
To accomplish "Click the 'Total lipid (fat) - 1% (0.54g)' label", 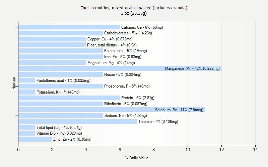I will click(59, 128).
